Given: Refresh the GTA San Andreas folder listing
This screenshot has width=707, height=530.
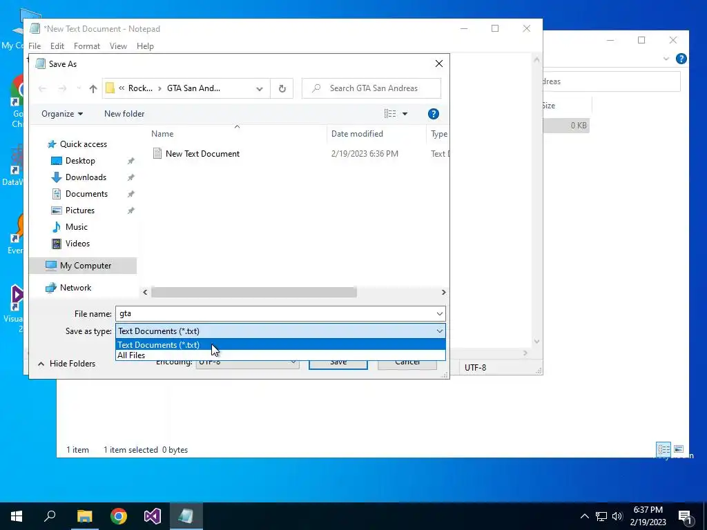Looking at the screenshot, I should click(282, 89).
